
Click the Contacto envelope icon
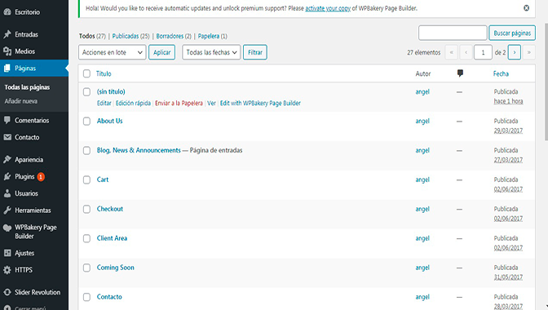[7, 137]
